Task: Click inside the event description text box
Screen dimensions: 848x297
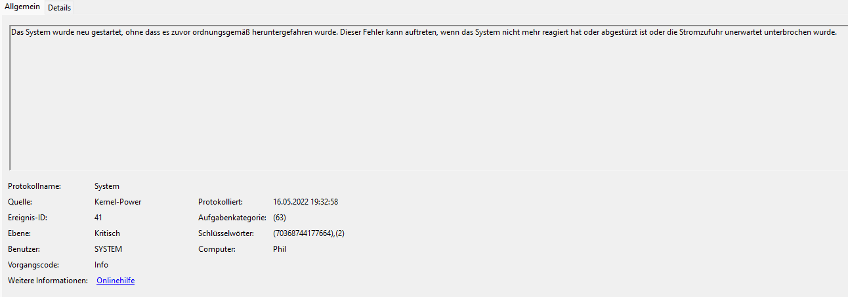Action: click(x=429, y=97)
